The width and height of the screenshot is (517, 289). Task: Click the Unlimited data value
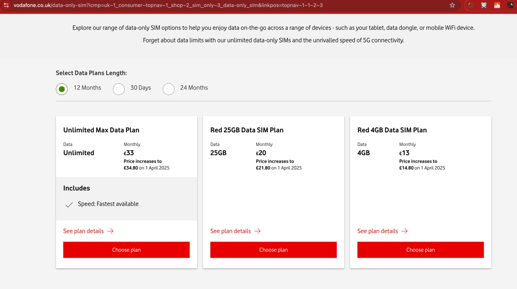[78, 153]
